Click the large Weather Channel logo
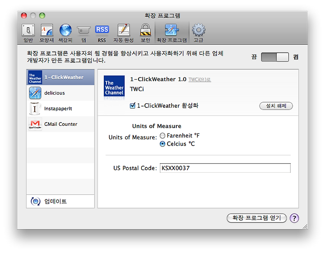The image size is (325, 253). pyautogui.click(x=114, y=86)
